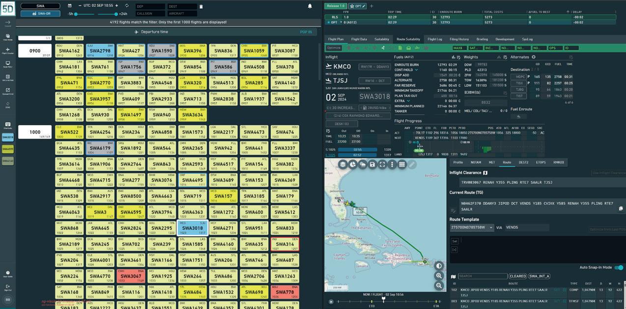Zoom in on the map

[x=439, y=276]
